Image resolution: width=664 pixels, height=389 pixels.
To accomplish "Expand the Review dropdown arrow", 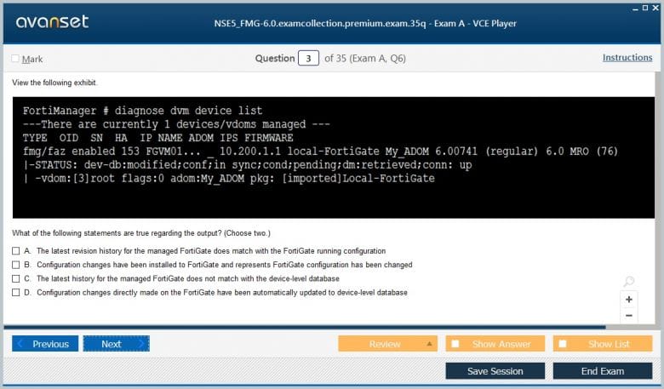I will 429,344.
